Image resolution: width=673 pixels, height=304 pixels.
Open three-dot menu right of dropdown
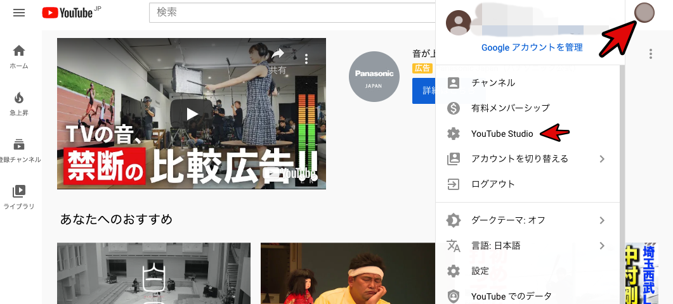(x=651, y=54)
